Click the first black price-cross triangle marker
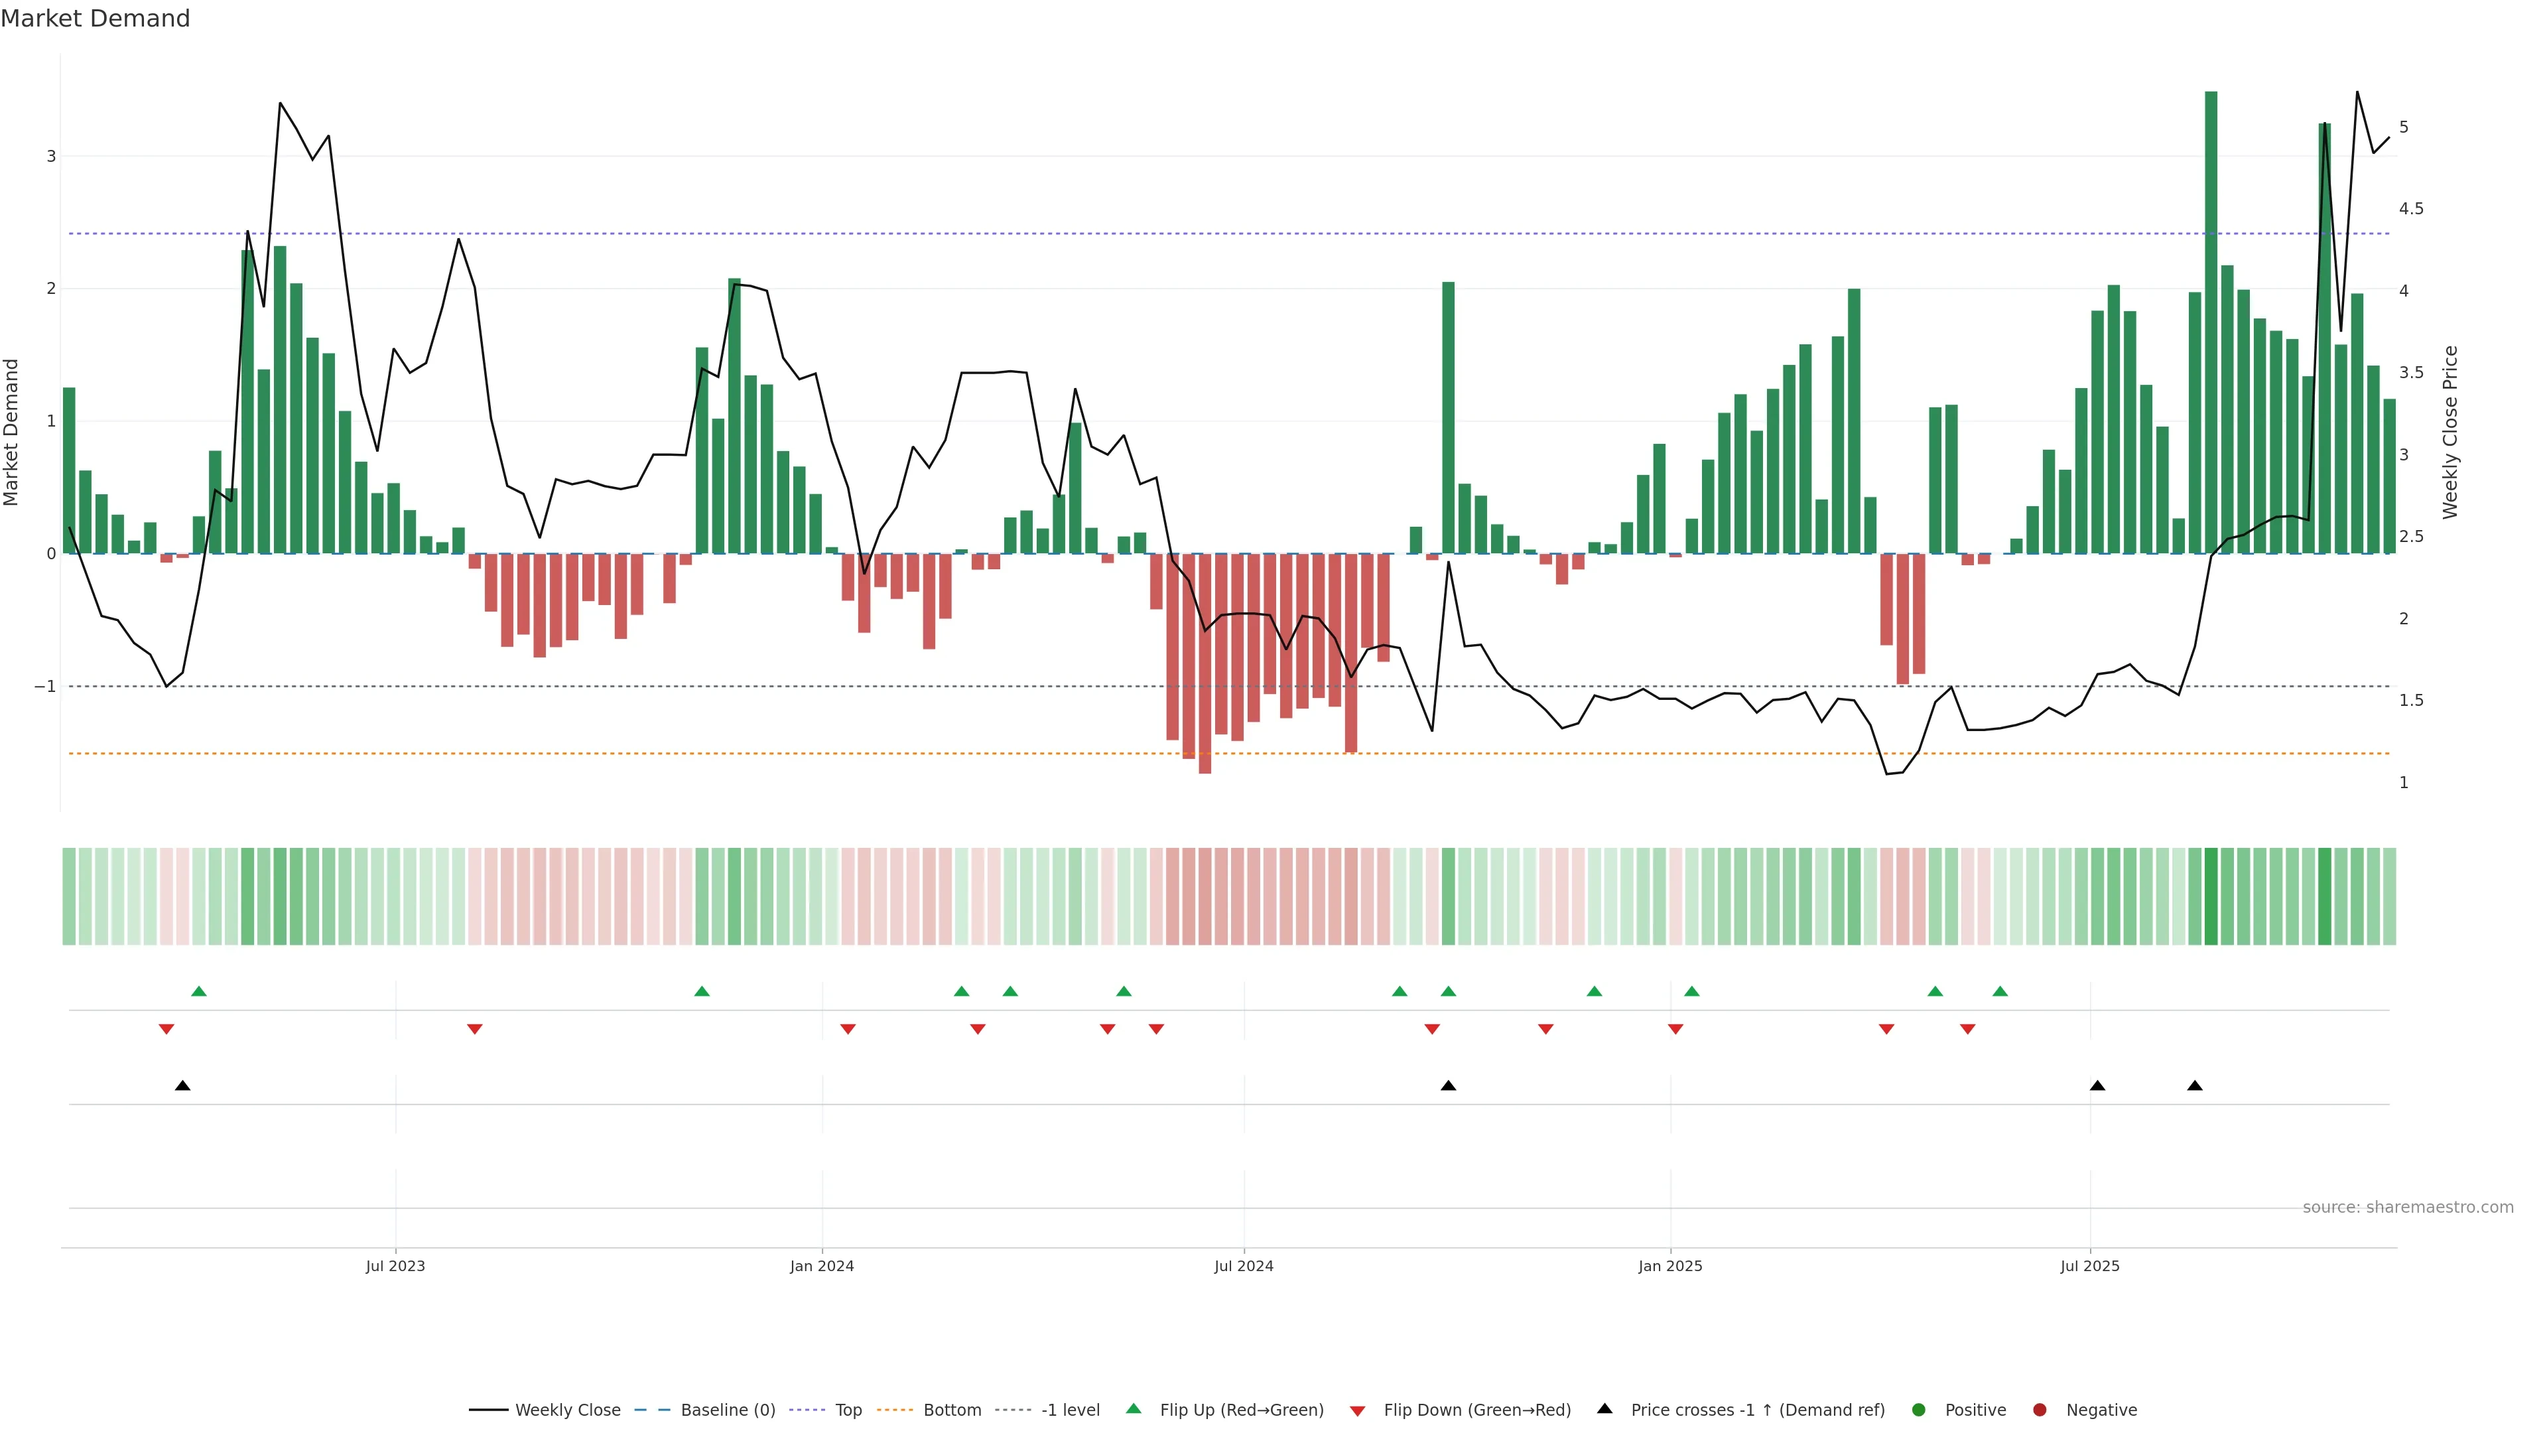Image resolution: width=2547 pixels, height=1433 pixels. pyautogui.click(x=183, y=1086)
